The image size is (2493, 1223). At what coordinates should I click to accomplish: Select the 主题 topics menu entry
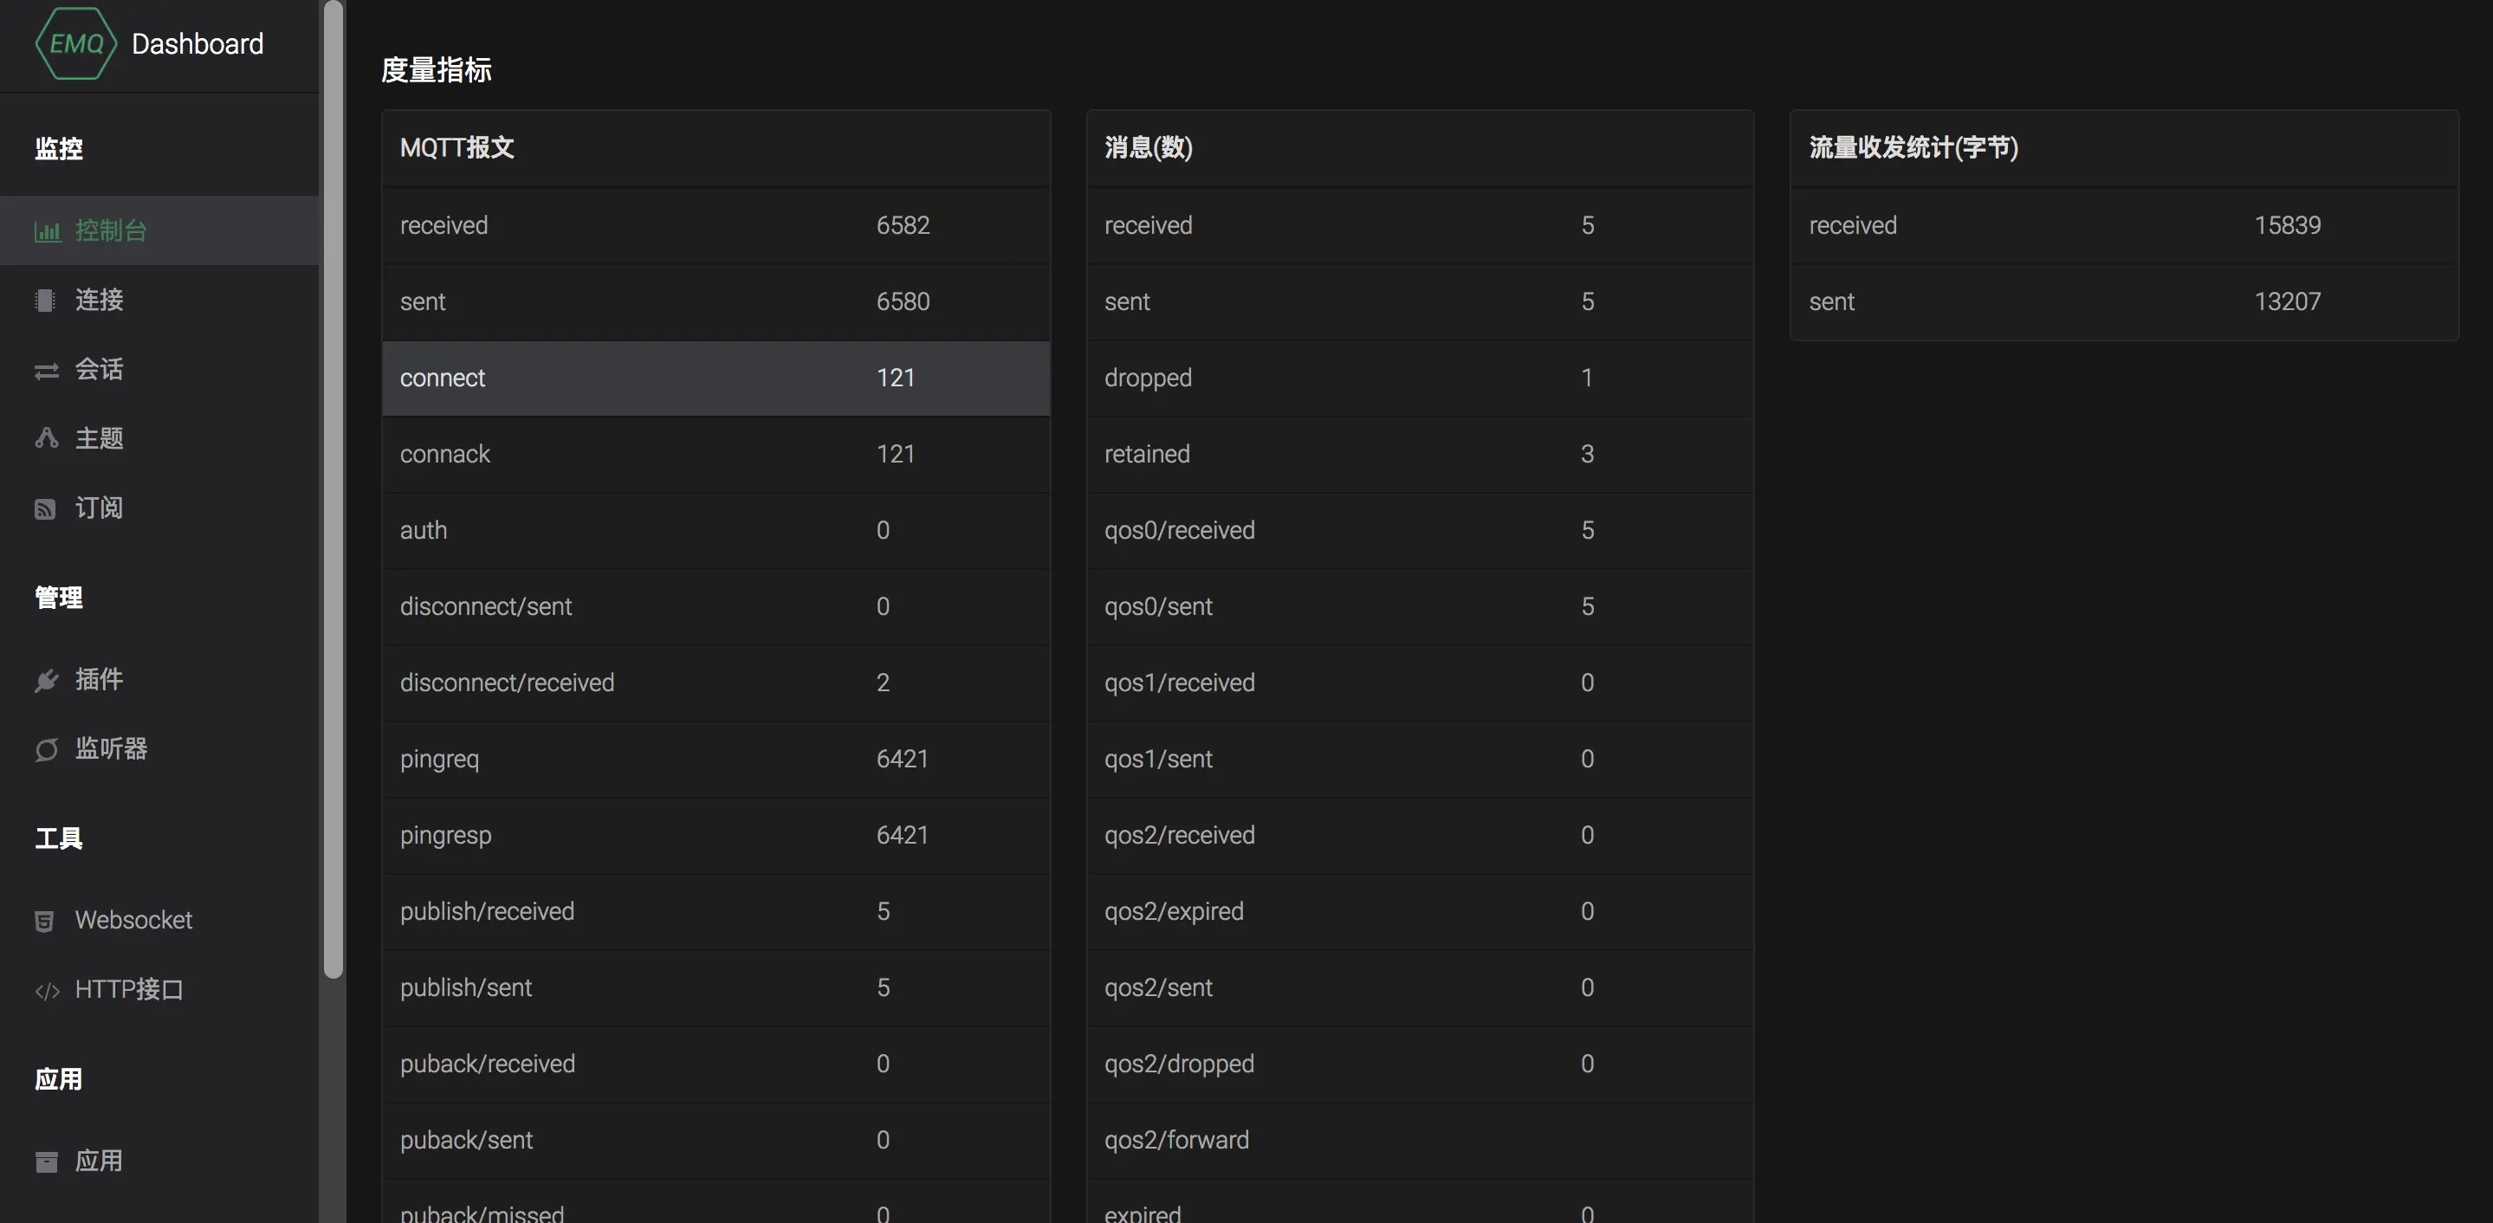99,438
